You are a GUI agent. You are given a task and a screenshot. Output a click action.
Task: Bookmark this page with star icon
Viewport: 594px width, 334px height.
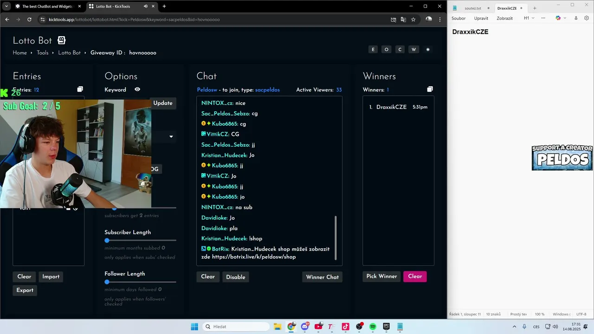tap(413, 19)
